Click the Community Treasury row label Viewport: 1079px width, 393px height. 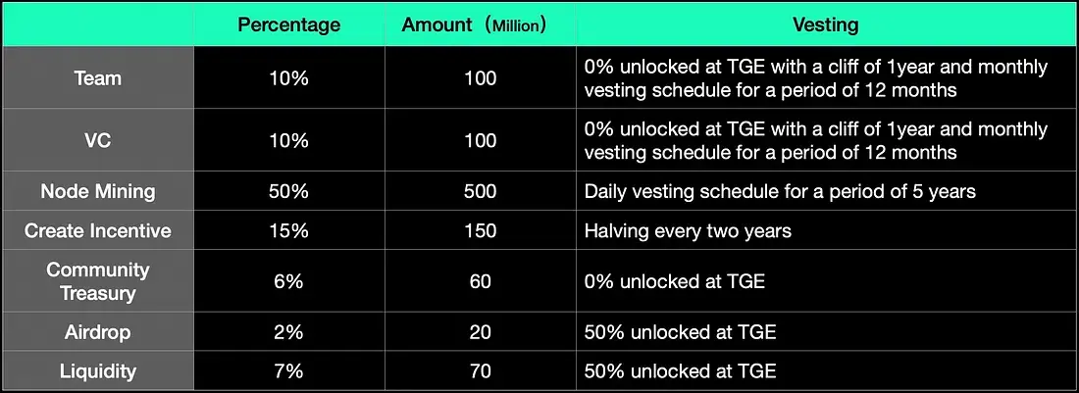[98, 281]
